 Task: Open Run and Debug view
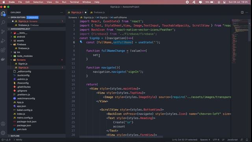pyautogui.click(x=3, y=41)
